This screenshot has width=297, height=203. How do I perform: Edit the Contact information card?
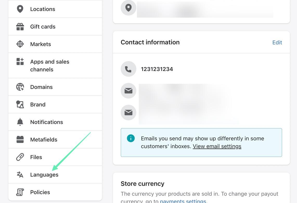coord(277,42)
